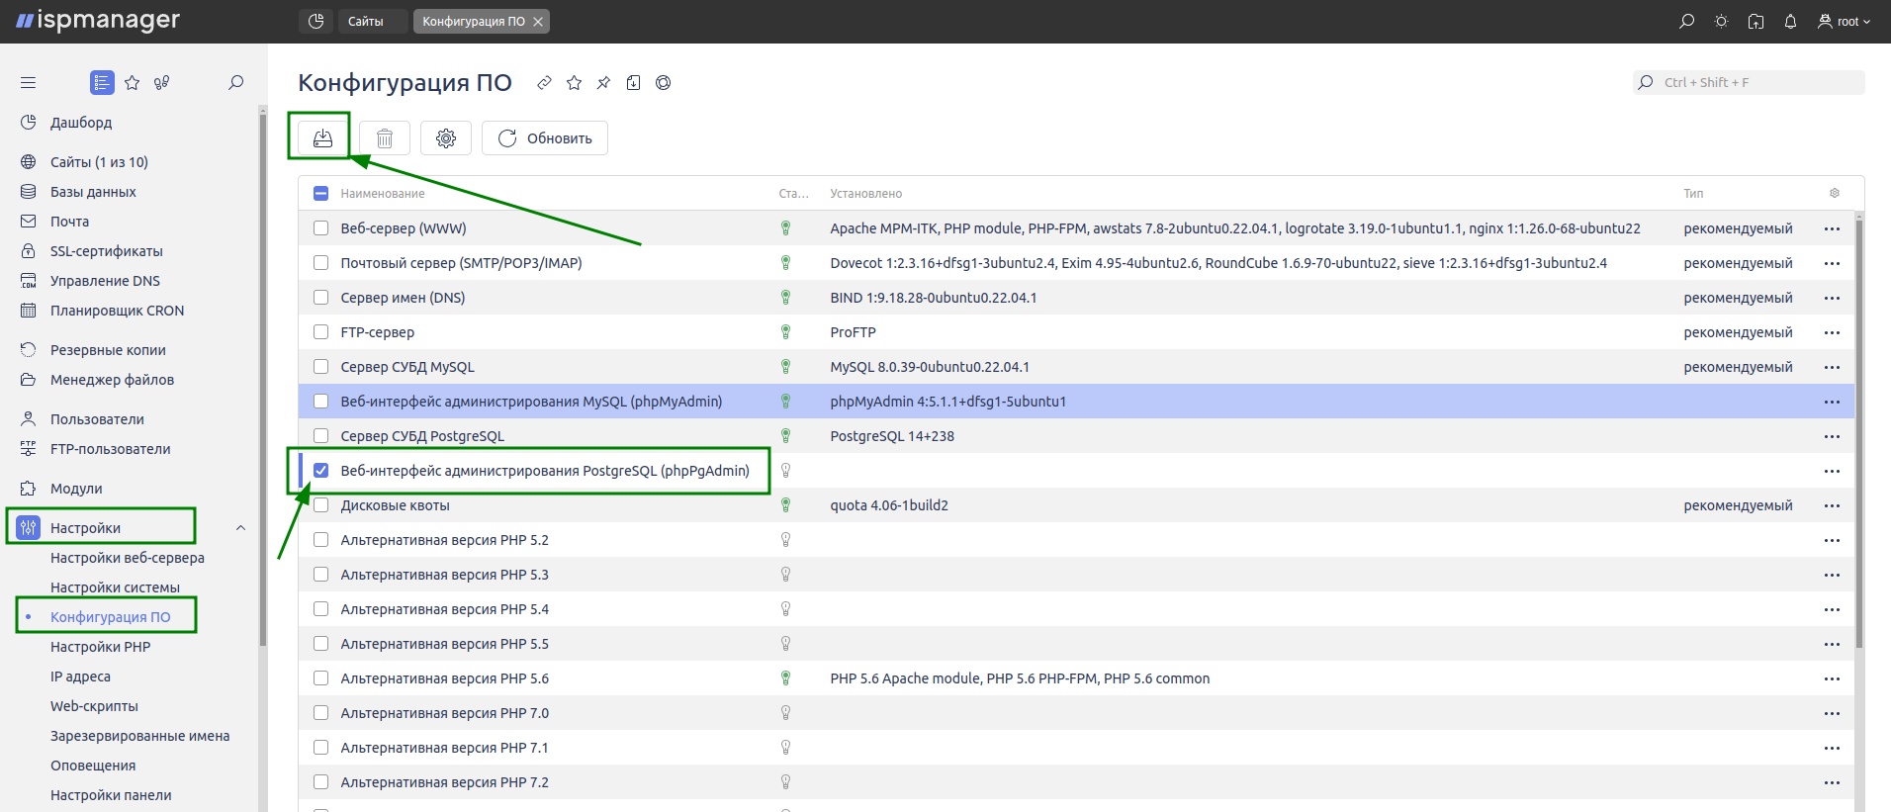Viewport: 1891px width, 812px height.
Task: Check the FTP-сервер row checkbox
Action: 320,332
